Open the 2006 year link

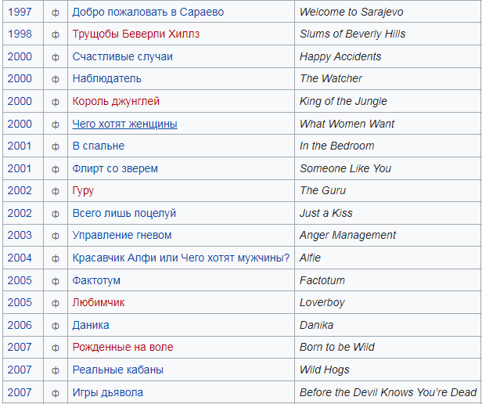(20, 325)
